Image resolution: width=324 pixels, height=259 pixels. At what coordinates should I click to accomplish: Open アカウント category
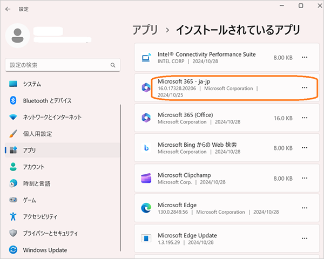62,167
